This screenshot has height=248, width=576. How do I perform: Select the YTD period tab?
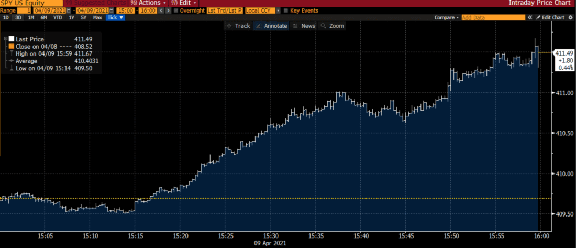57,17
